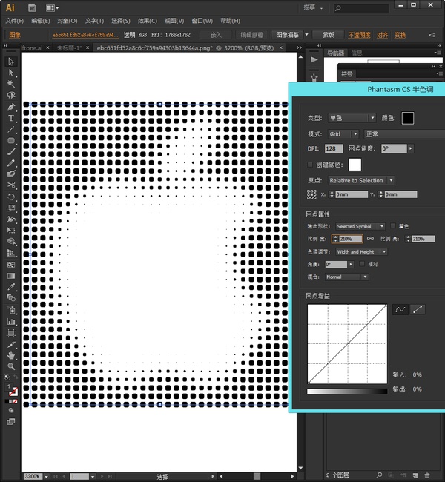
Task: Toggle the 着色 checkbox
Action: coord(393,226)
